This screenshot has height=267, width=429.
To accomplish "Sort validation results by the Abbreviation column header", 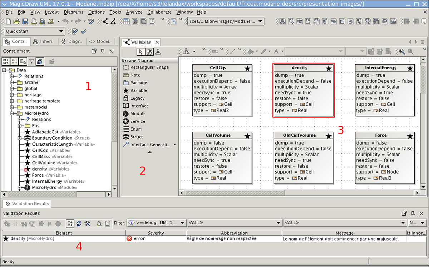I will [234, 233].
